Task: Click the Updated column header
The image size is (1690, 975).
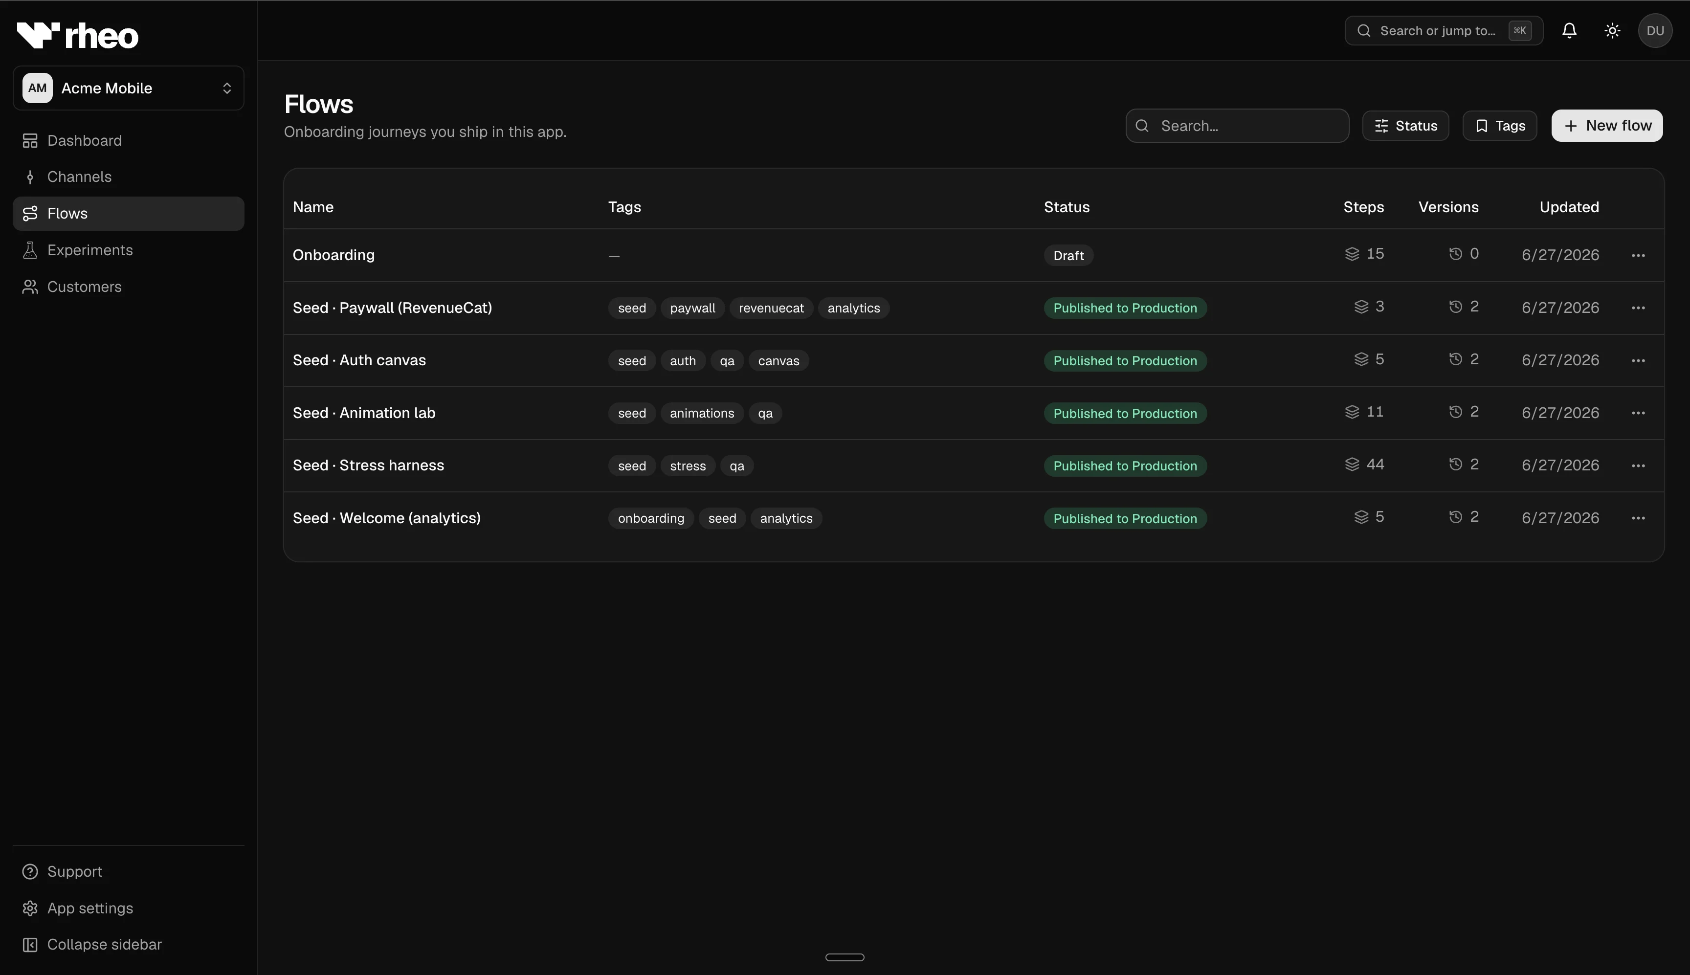Action: point(1569,207)
